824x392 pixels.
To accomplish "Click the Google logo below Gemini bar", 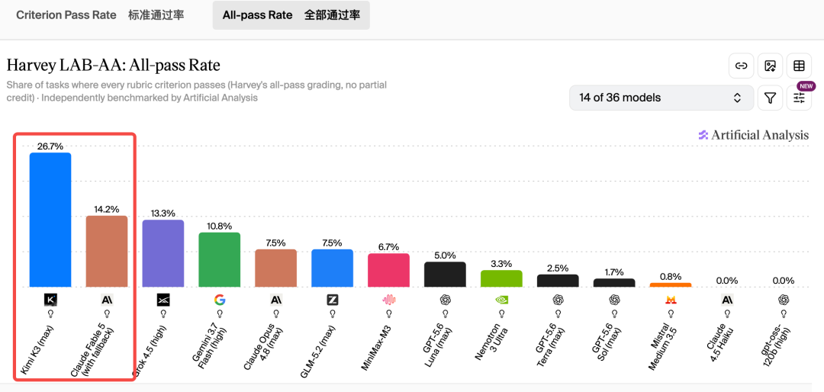I will pyautogui.click(x=220, y=300).
